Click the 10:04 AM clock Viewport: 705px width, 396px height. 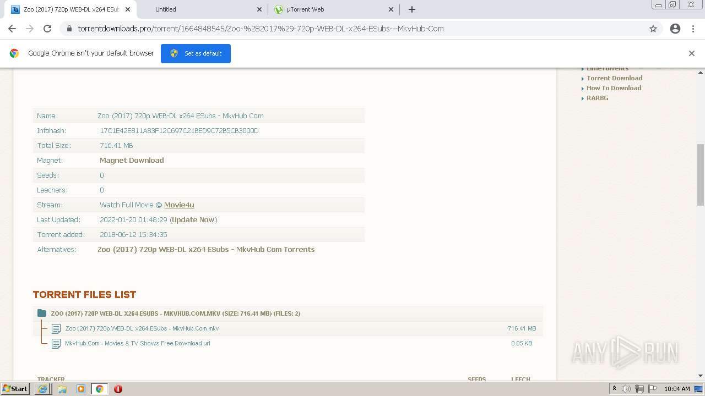[677, 389]
